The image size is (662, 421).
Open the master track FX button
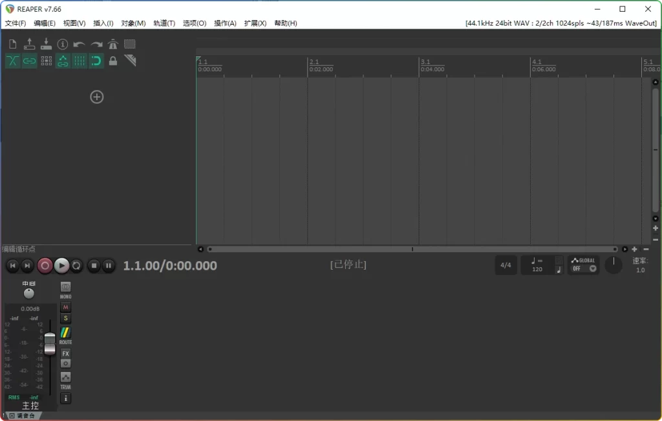click(x=65, y=353)
